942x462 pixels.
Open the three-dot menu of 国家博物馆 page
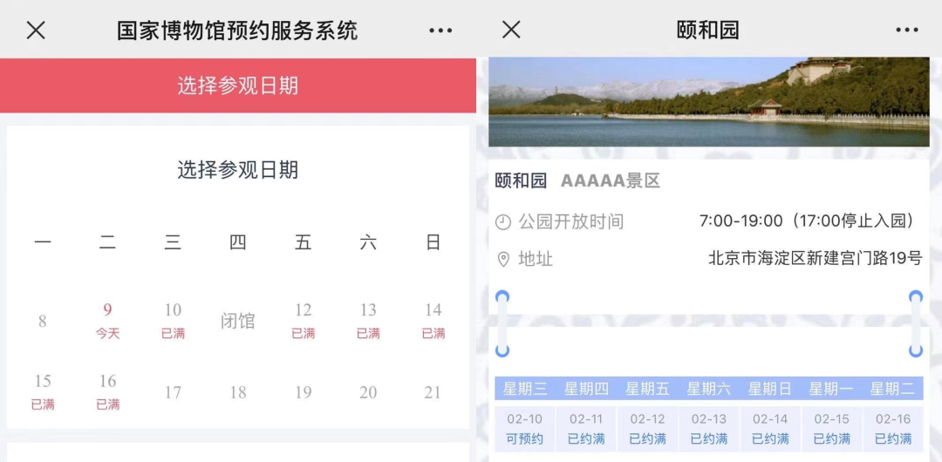[x=440, y=30]
